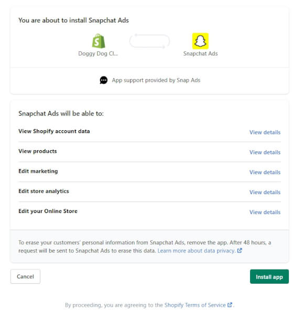
Task: Click the Edit marketing permission label
Action: 38,171
